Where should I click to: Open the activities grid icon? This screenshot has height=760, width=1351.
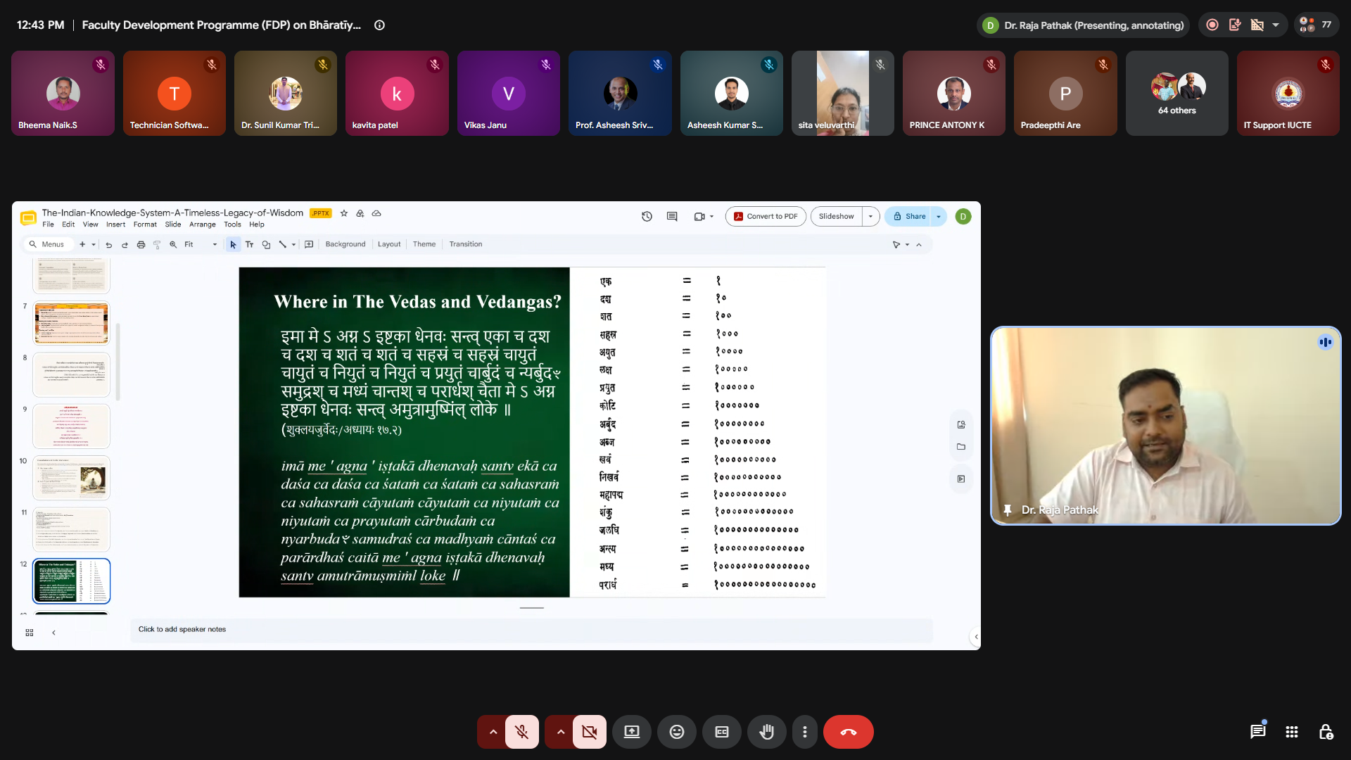point(1292,732)
